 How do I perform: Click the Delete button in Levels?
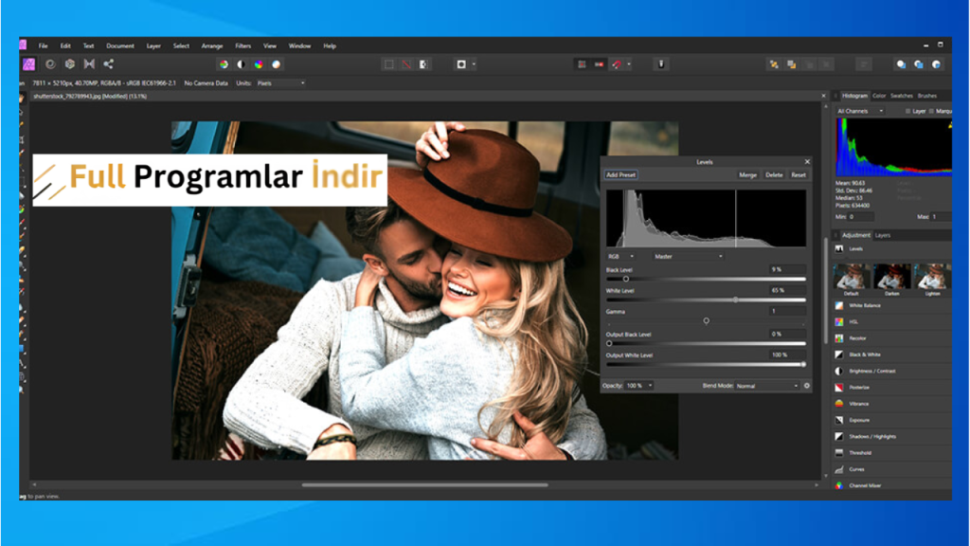(x=774, y=175)
